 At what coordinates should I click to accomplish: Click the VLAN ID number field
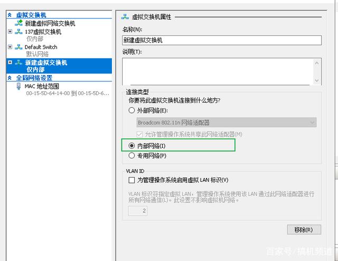click(138, 211)
